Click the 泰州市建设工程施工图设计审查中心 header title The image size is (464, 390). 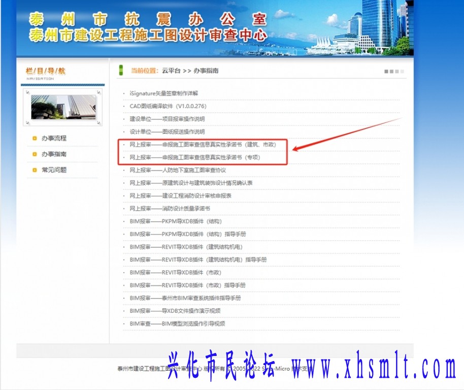pos(148,35)
